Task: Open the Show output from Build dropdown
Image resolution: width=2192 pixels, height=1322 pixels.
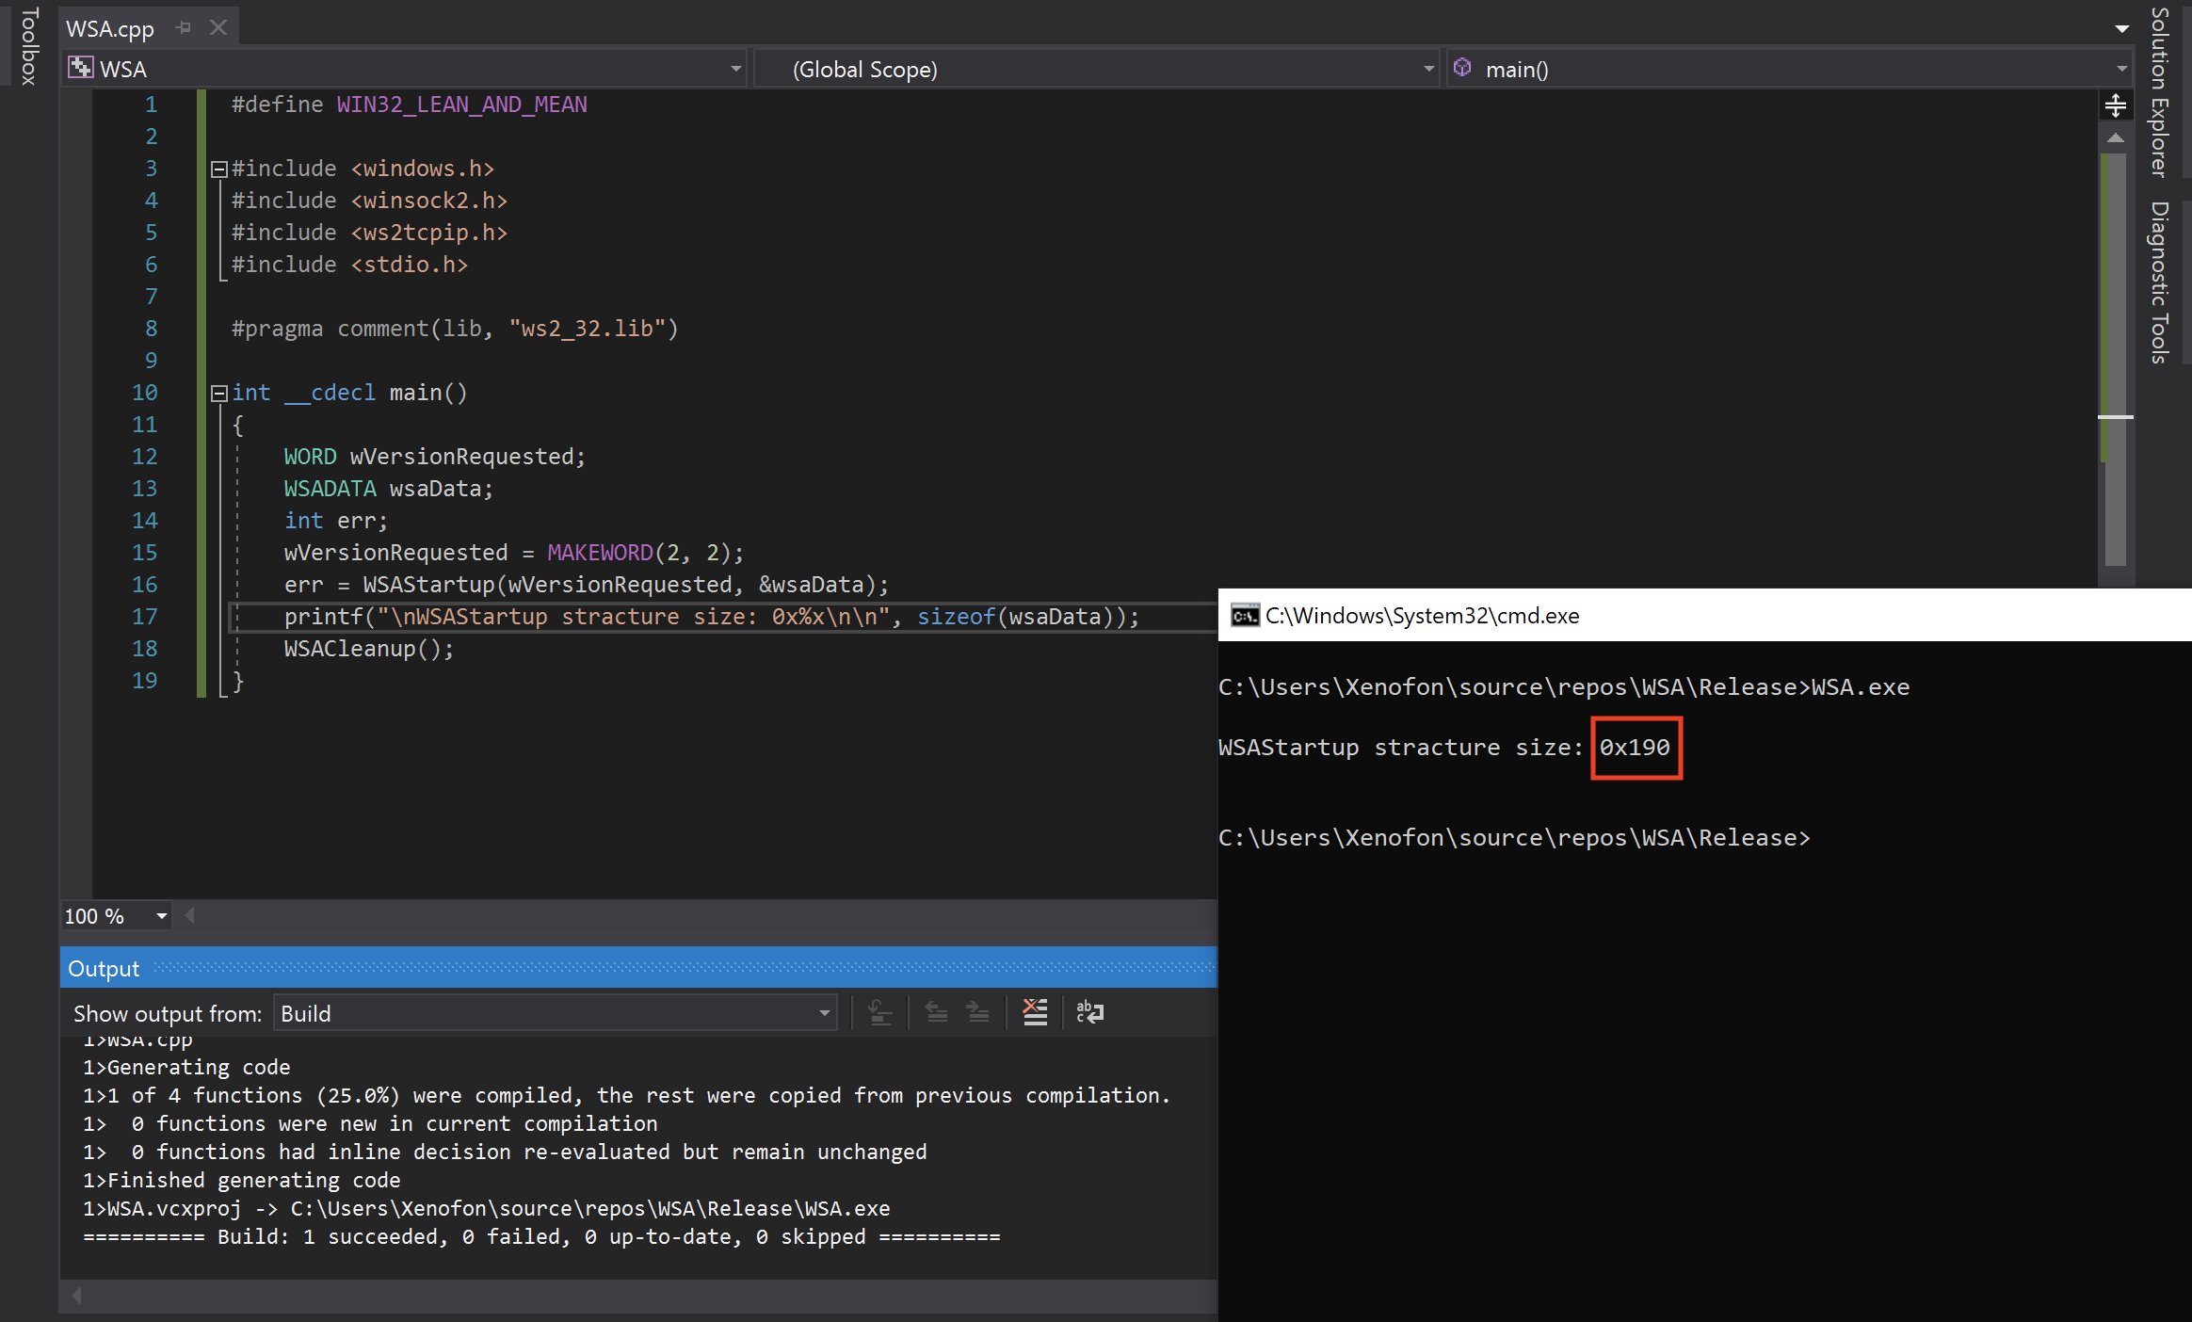Action: (824, 1013)
